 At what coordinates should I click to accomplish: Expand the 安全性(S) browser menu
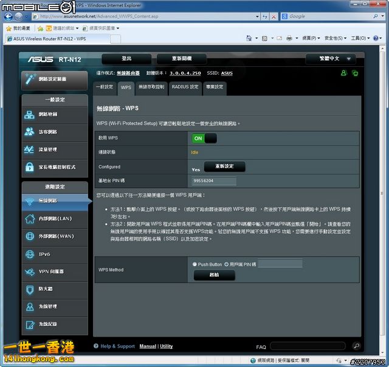(336, 38)
